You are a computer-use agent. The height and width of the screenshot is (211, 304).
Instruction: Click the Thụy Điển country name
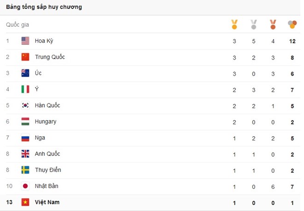(48, 170)
